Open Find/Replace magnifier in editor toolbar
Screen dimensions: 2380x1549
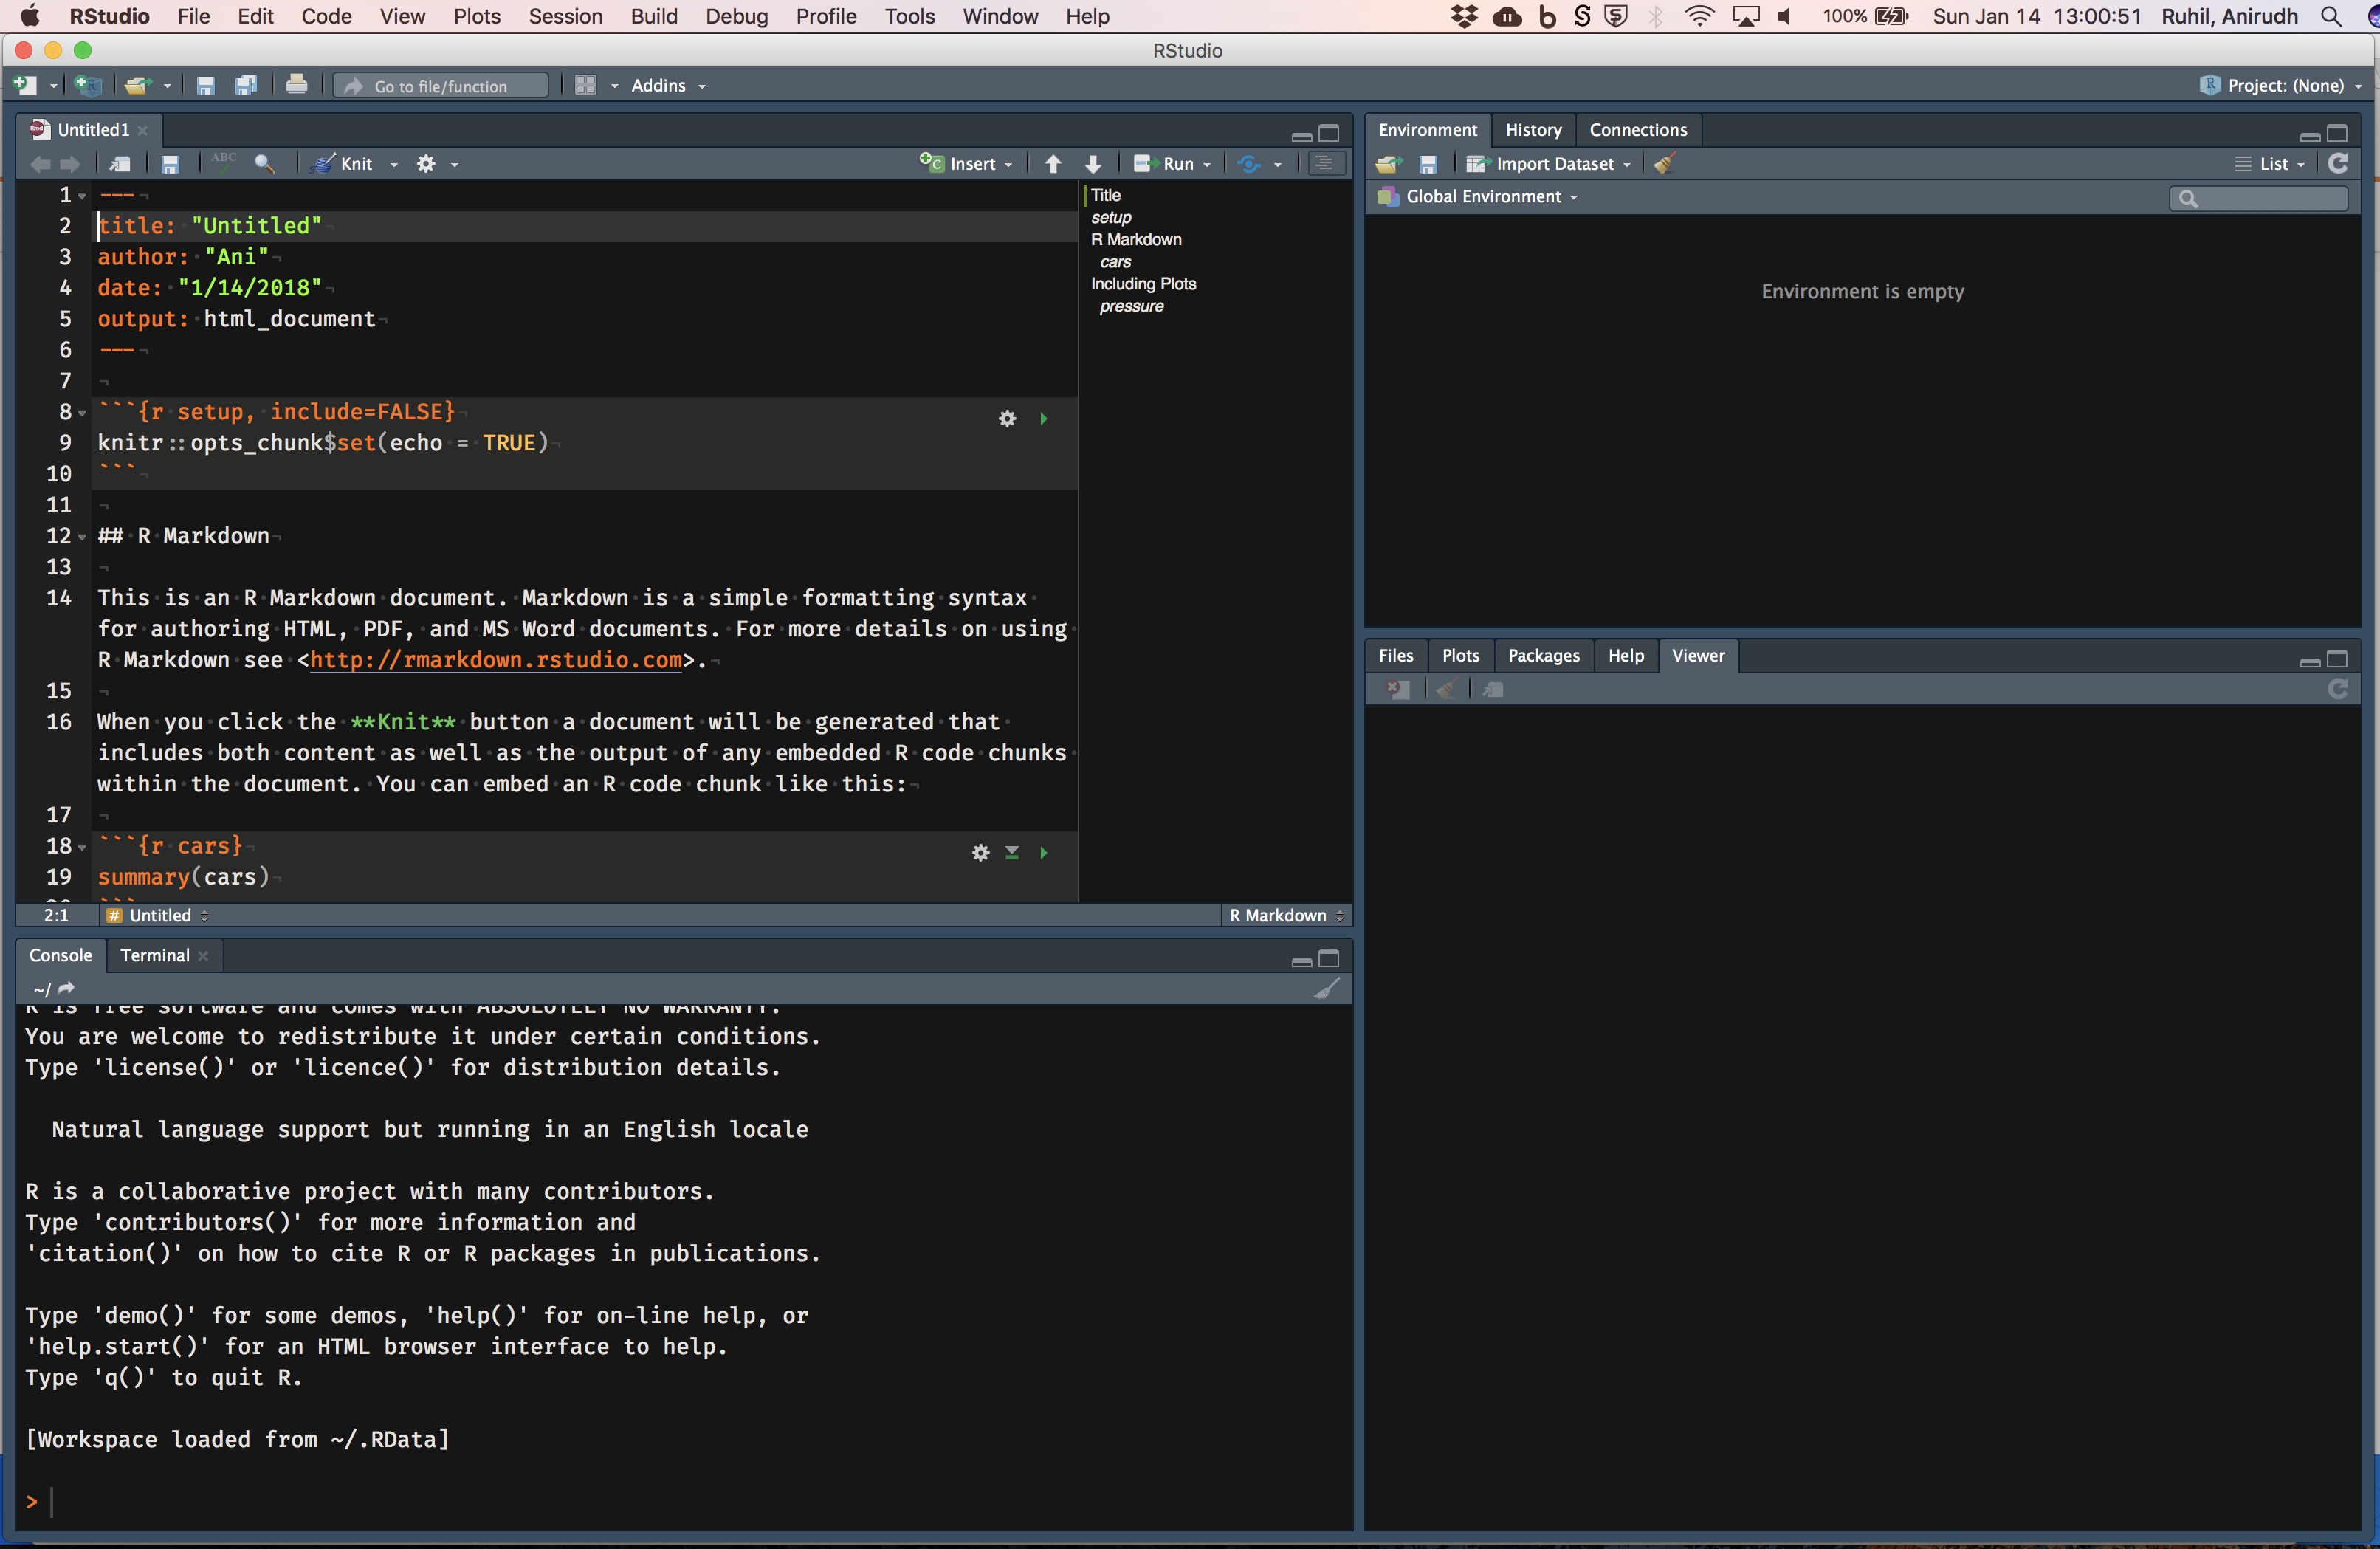tap(264, 164)
